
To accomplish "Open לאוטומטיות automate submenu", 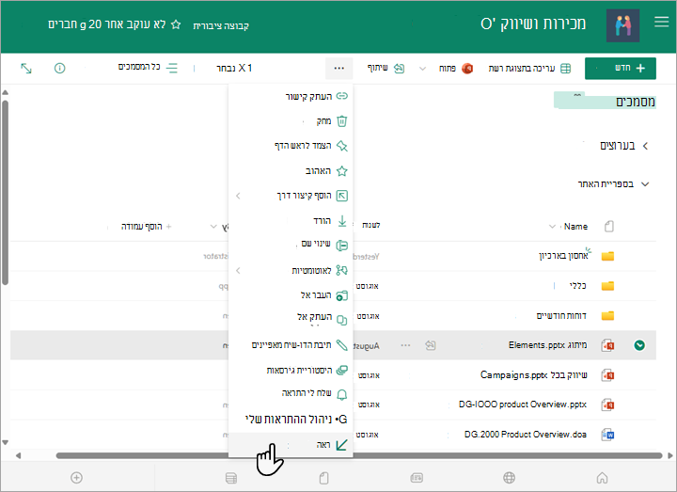I will [x=291, y=270].
